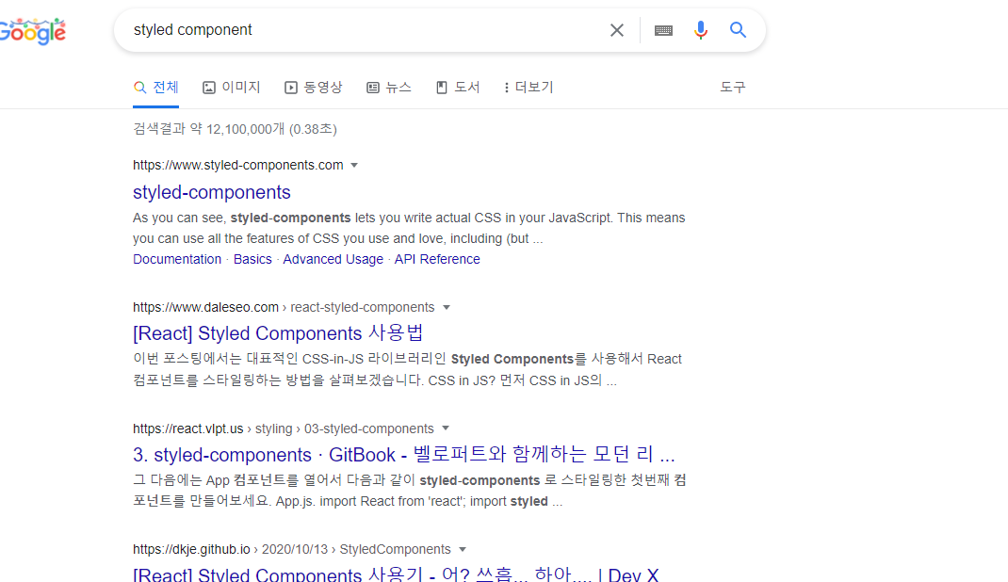Switch to the 이미지 tab
The image size is (1008, 582).
pos(232,88)
